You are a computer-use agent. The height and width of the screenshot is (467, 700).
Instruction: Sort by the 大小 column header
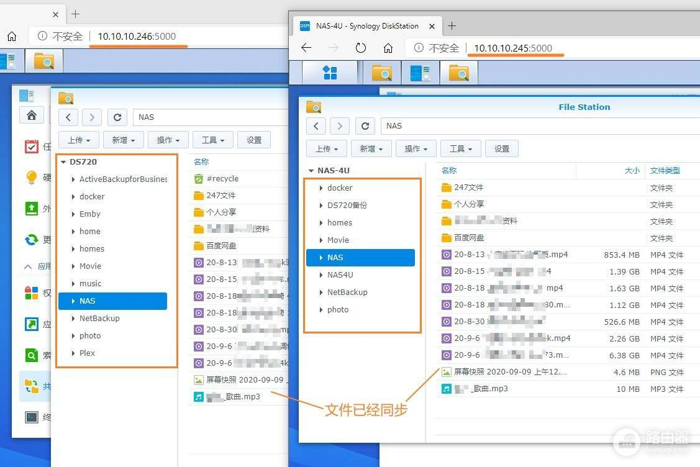(632, 170)
